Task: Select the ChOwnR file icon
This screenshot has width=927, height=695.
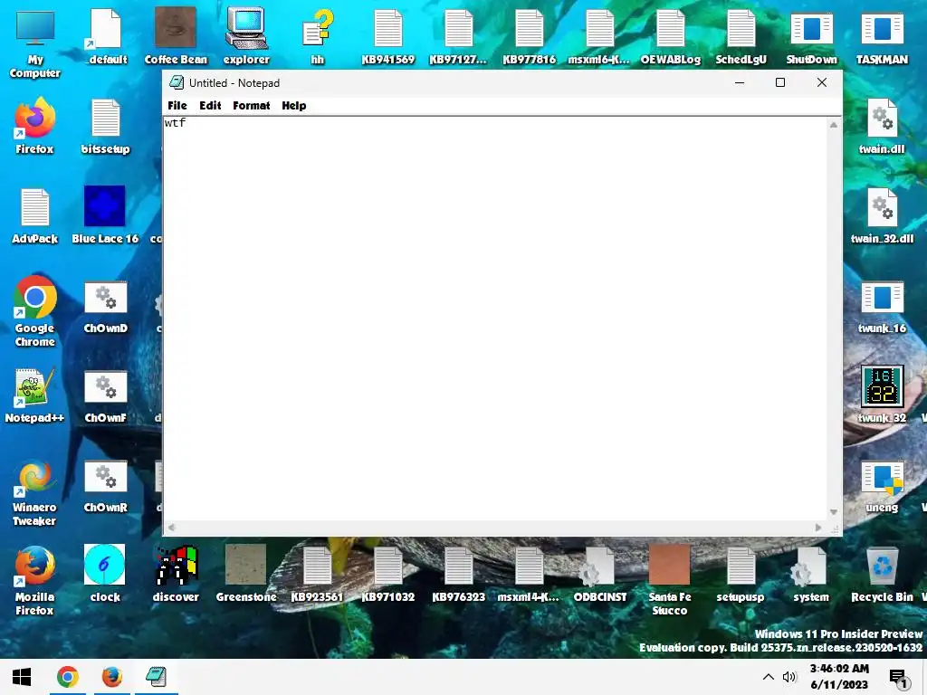Action: 106,485
